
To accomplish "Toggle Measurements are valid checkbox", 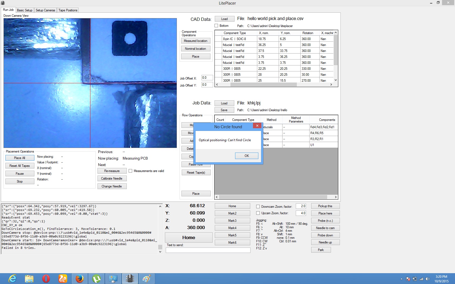I will (x=131, y=171).
